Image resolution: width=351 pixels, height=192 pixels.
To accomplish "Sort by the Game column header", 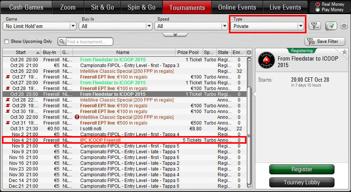I will coord(67,53).
